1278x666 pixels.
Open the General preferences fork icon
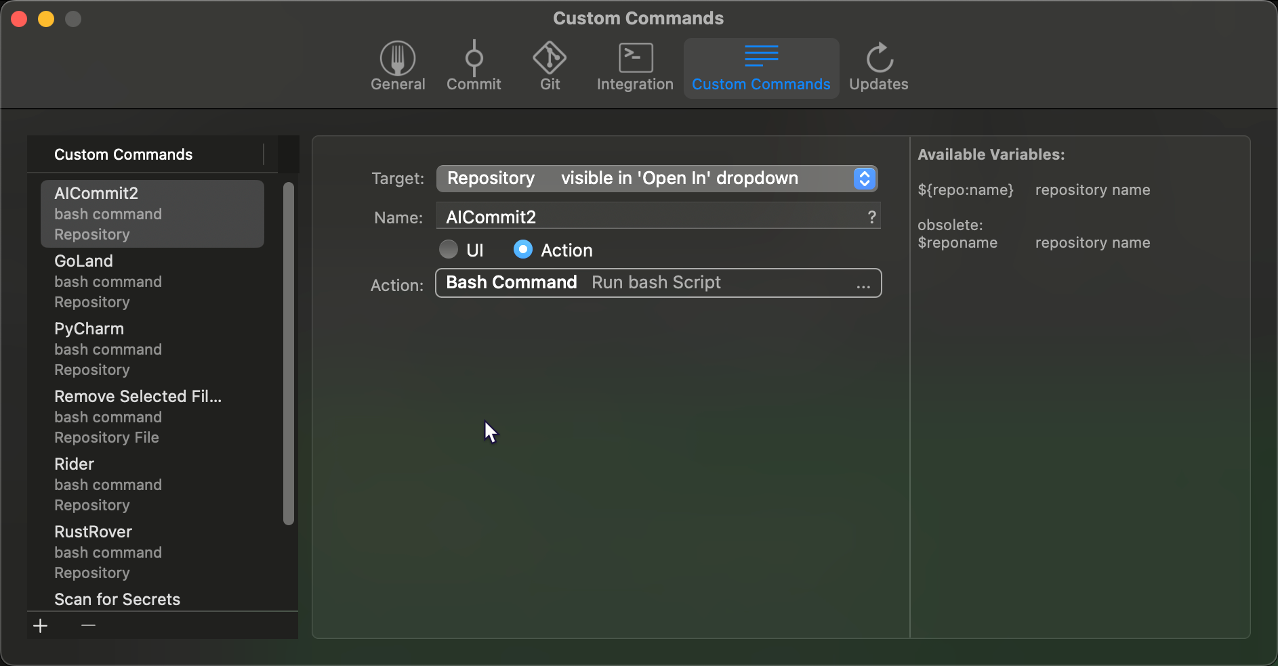(398, 59)
